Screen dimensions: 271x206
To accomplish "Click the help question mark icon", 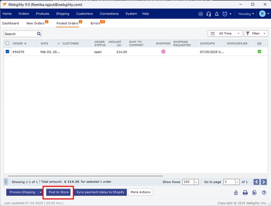I will tap(264, 193).
